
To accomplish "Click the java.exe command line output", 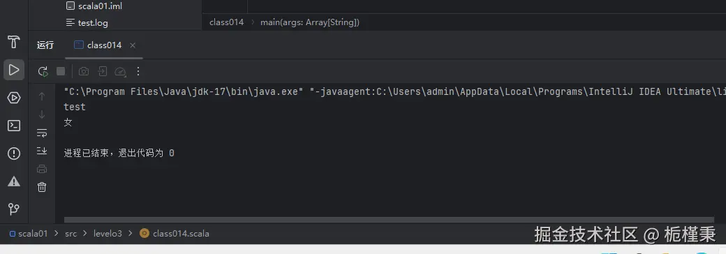I will (x=395, y=91).
